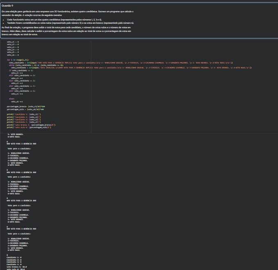Screen dimensions: 278x270
Task: Click the while loop condition line
Action: pos(36,65)
